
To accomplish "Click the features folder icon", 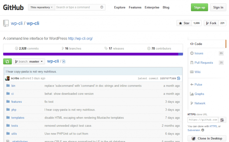I will click(8, 101).
